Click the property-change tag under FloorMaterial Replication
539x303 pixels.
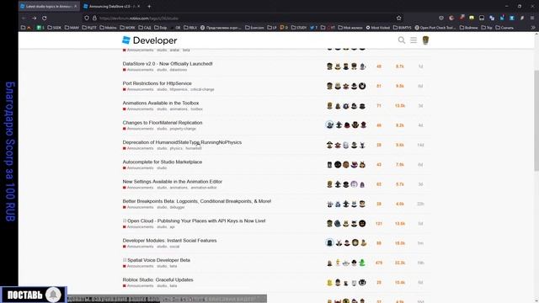click(x=183, y=129)
